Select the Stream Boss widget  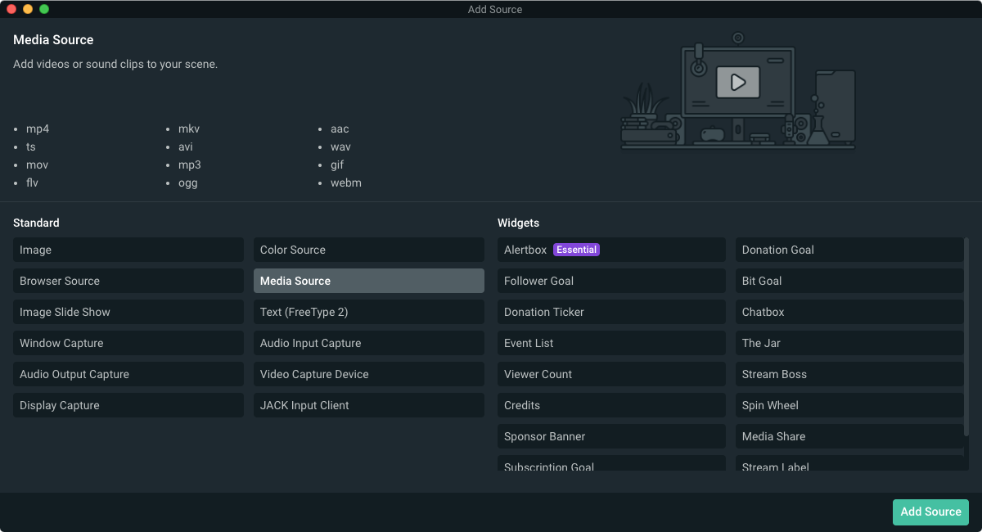(x=849, y=374)
